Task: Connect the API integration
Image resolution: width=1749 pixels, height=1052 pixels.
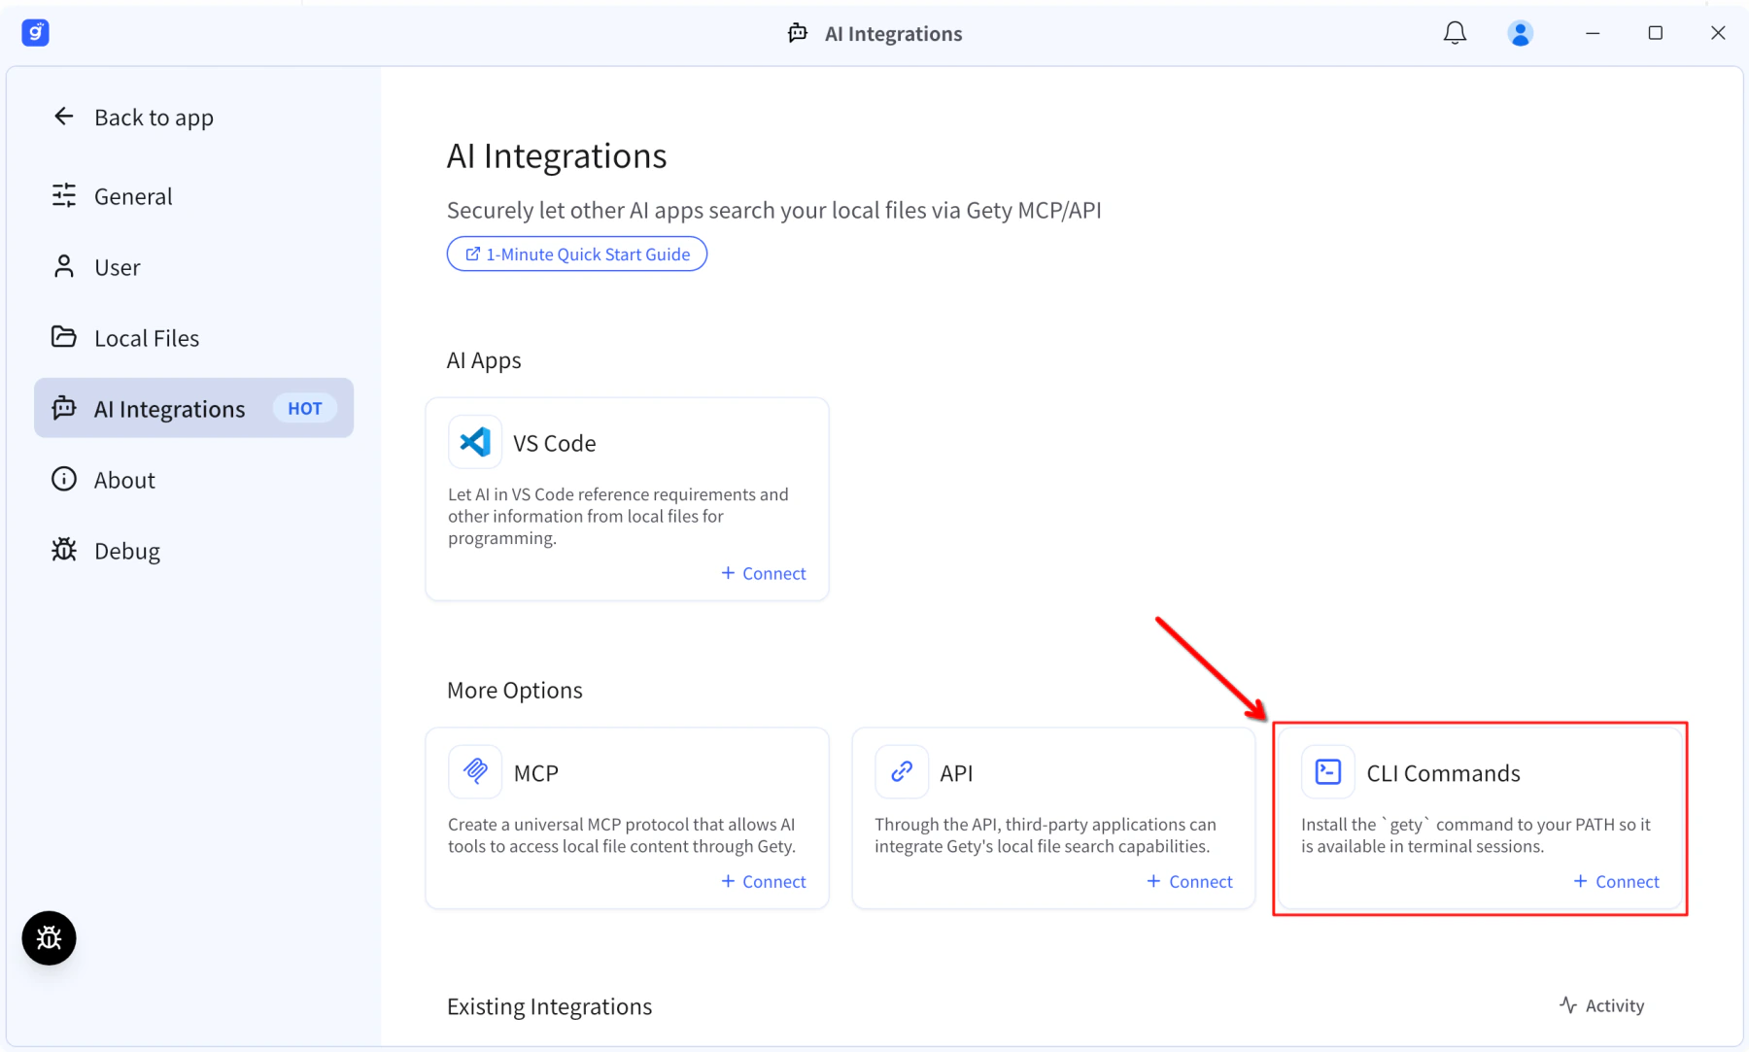Action: 1190,881
